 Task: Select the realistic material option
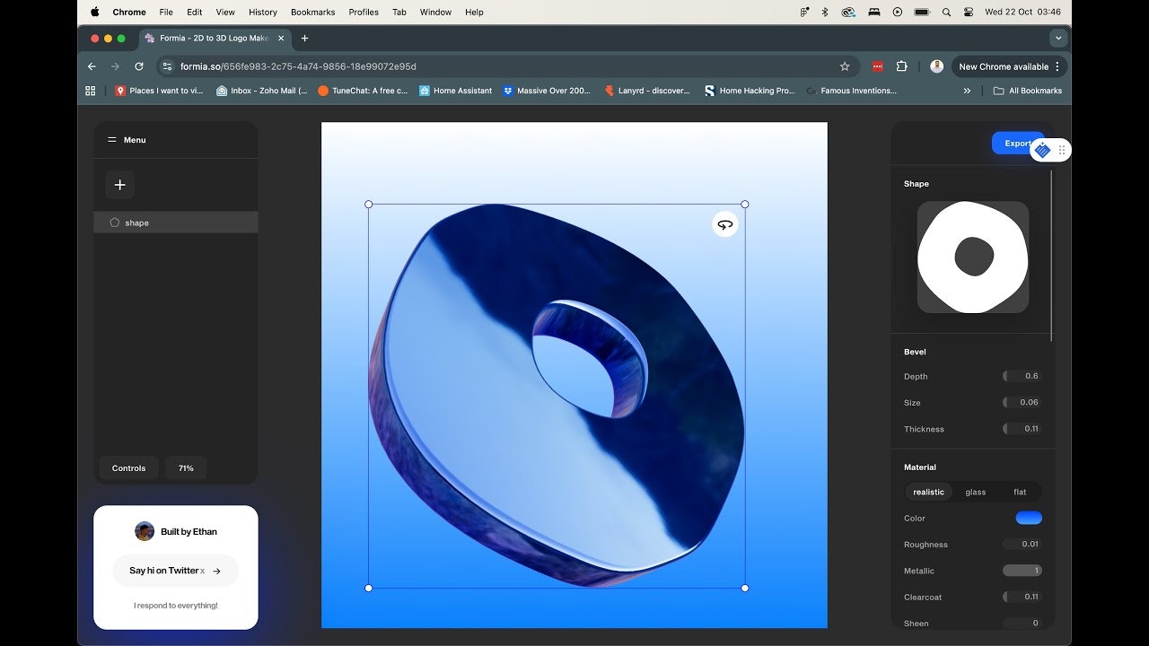coord(928,492)
